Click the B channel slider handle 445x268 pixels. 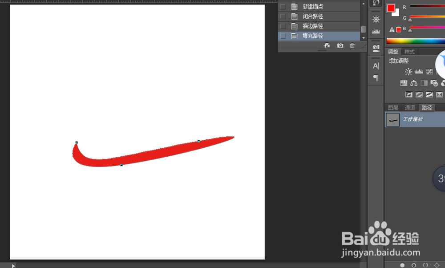410,31
